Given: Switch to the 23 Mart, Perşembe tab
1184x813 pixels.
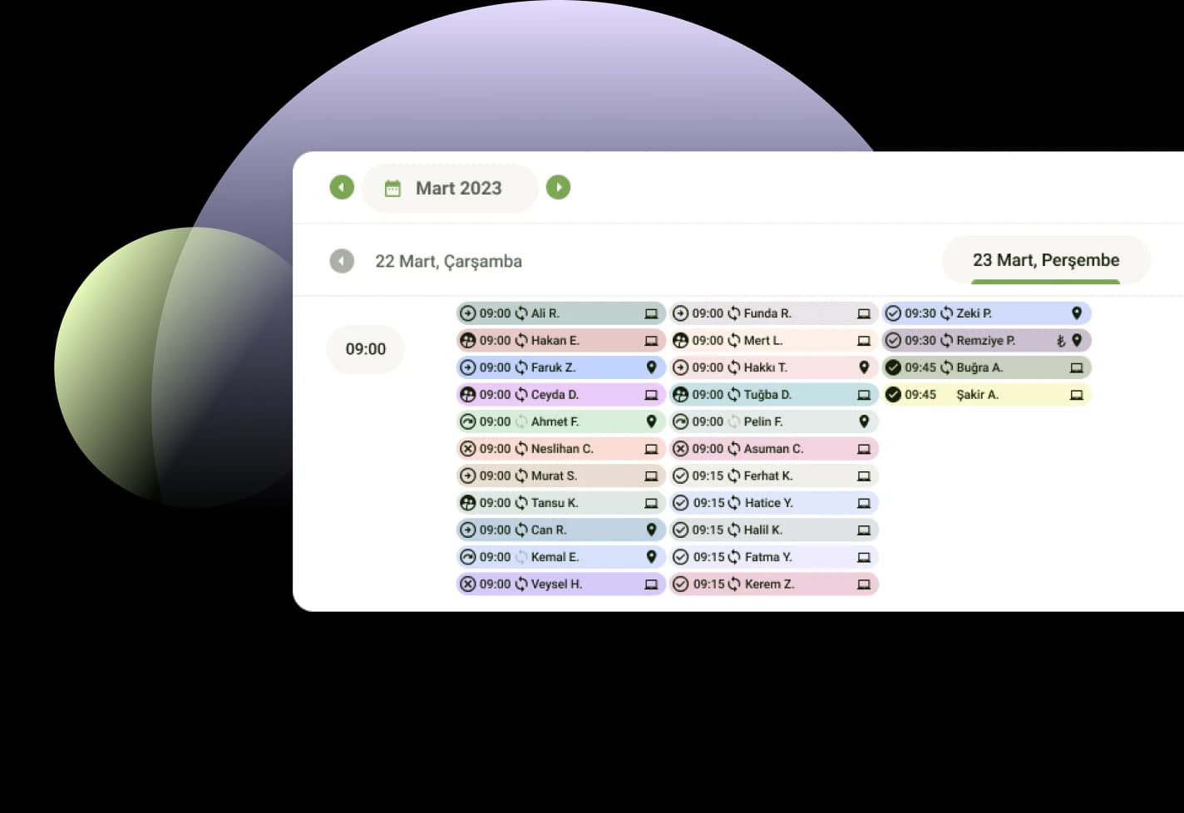Looking at the screenshot, I should point(1045,260).
